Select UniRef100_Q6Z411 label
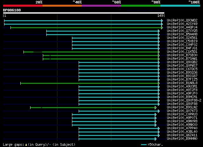The height and width of the screenshot is (147, 203). 182,135
